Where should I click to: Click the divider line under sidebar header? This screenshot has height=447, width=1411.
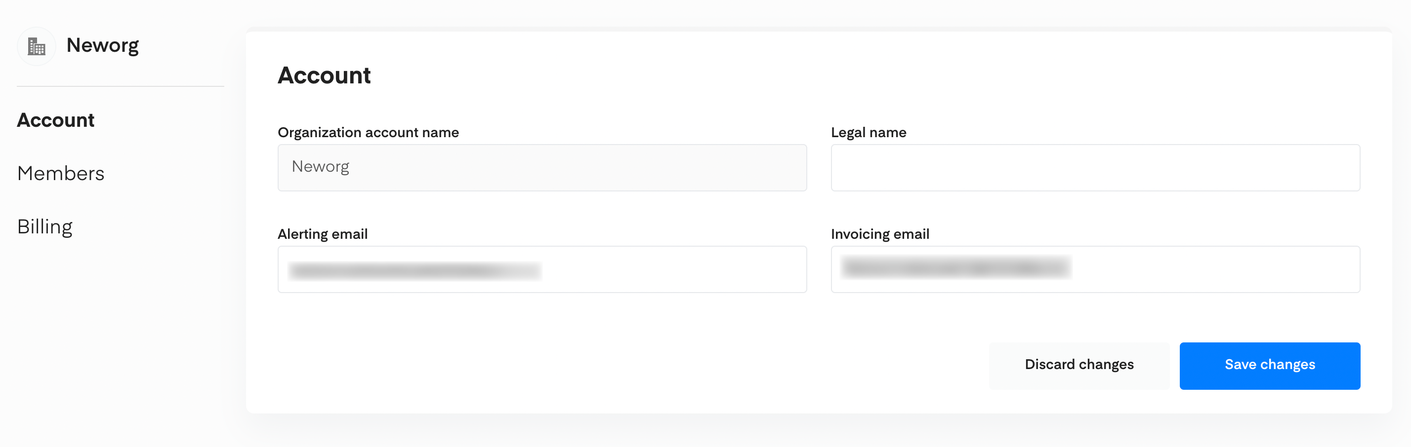pyautogui.click(x=121, y=86)
